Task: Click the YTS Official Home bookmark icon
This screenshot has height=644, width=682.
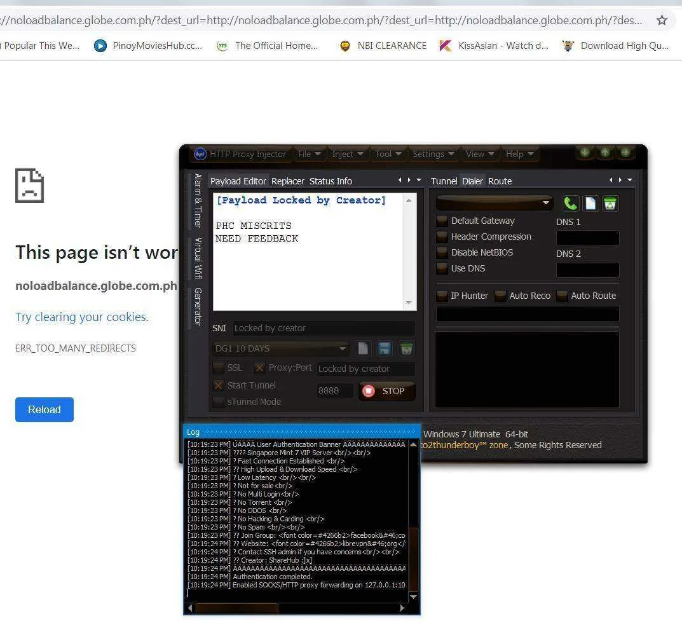Action: coord(222,46)
